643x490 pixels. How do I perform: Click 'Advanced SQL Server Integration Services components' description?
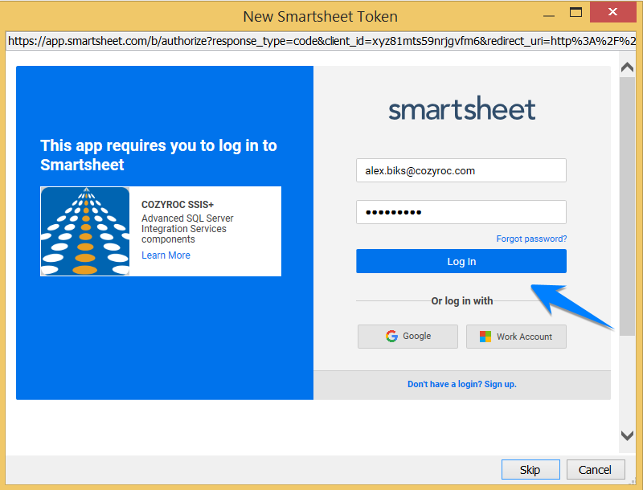187,229
